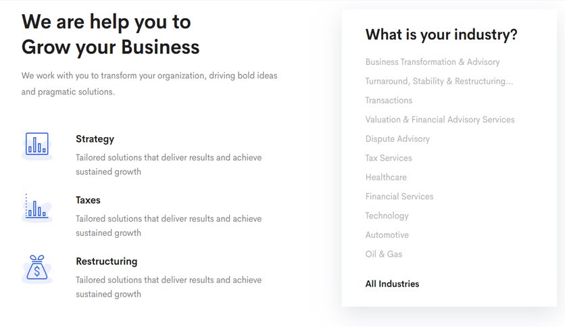Viewport: 565px width, 327px height.
Task: Click the 'What is your industry?' heading
Action: [x=441, y=35]
